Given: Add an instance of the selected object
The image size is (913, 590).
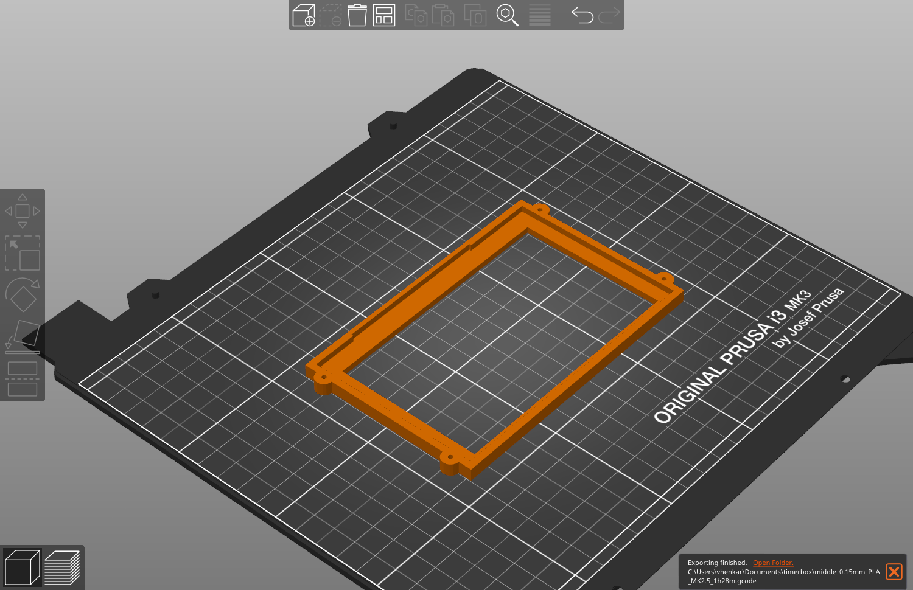Looking at the screenshot, I should (x=475, y=15).
